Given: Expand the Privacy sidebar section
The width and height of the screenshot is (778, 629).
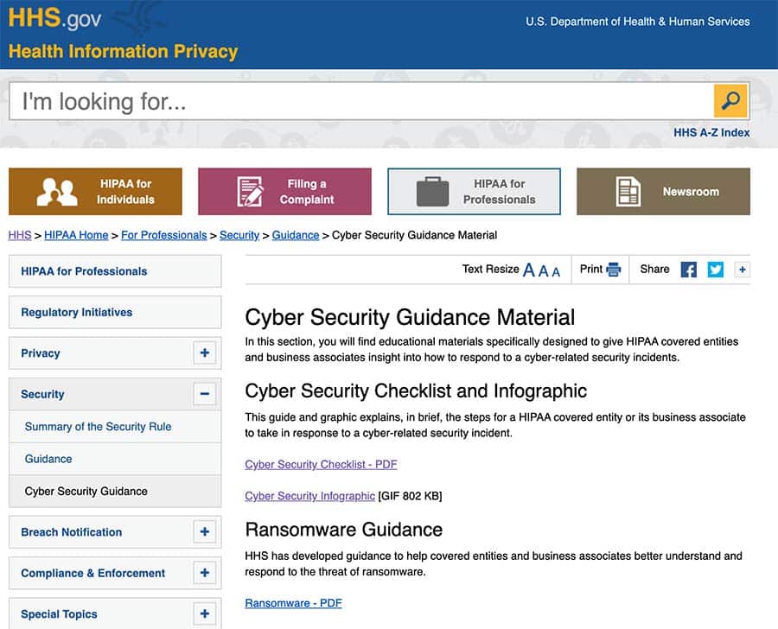Looking at the screenshot, I should [x=204, y=353].
